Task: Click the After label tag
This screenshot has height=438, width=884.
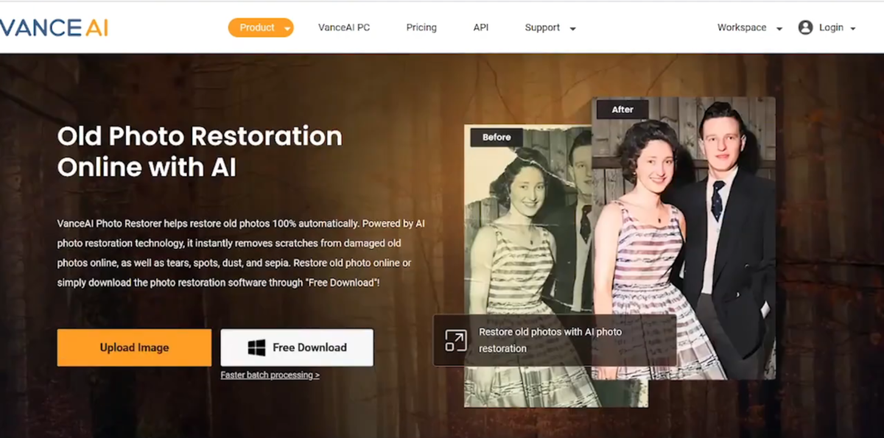Action: click(x=622, y=110)
